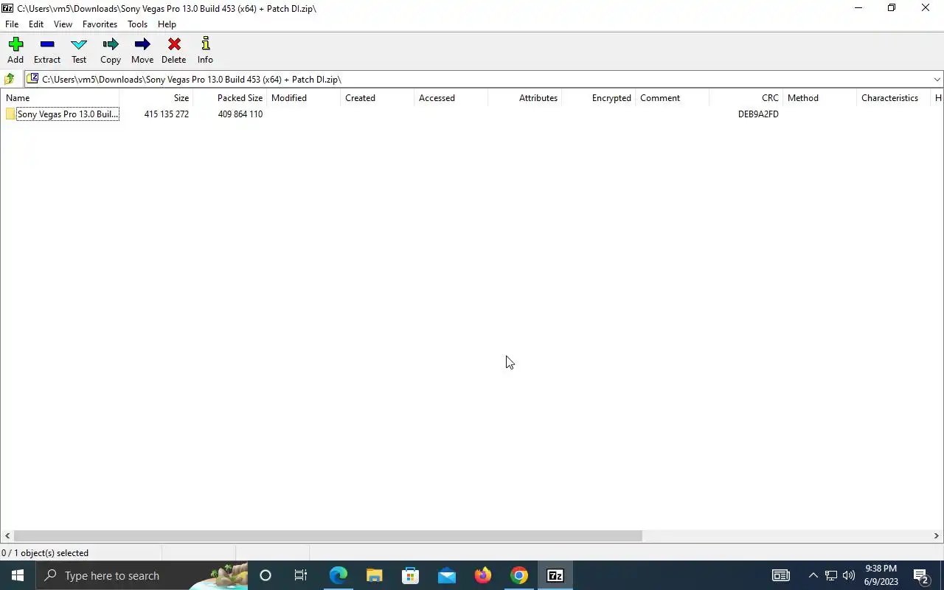This screenshot has width=944, height=590.
Task: Click the network tray icon
Action: (x=830, y=575)
